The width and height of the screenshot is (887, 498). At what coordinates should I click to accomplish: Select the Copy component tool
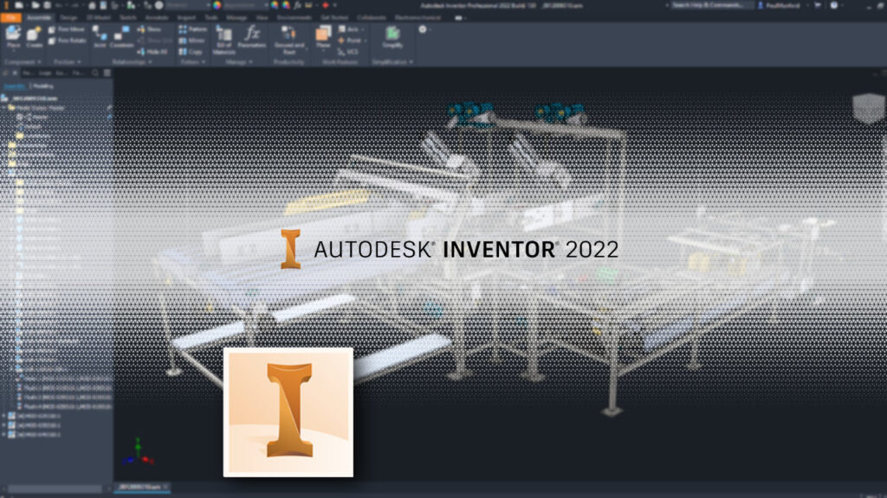point(191,52)
